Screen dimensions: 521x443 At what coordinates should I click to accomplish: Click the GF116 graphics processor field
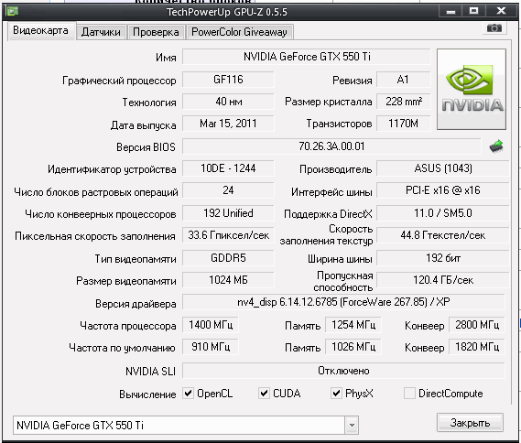(228, 80)
